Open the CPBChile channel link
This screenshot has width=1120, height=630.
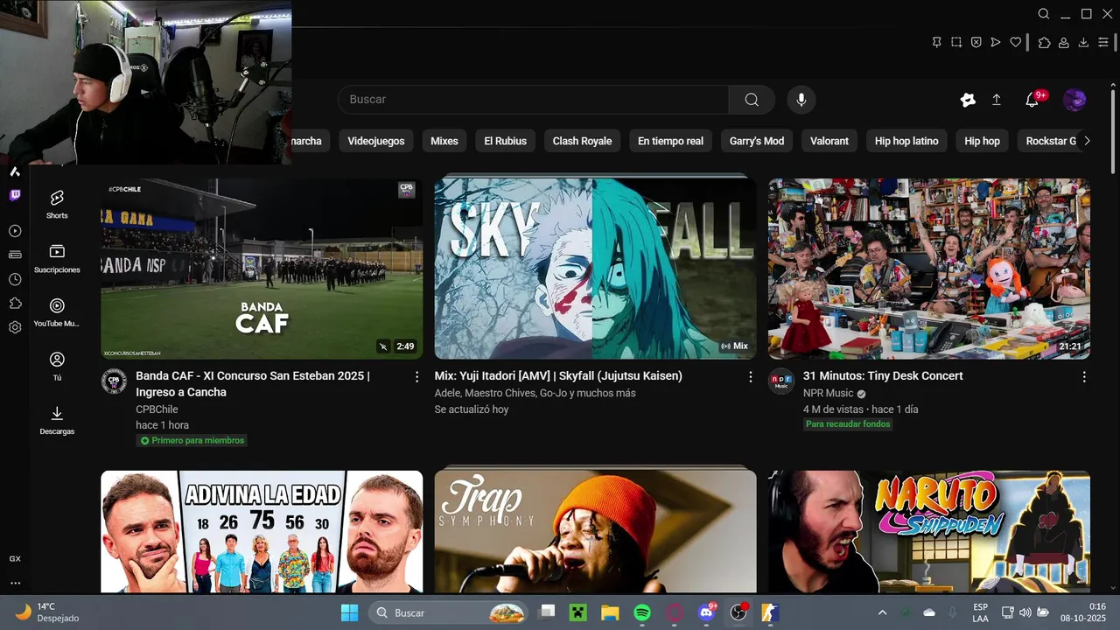[157, 409]
